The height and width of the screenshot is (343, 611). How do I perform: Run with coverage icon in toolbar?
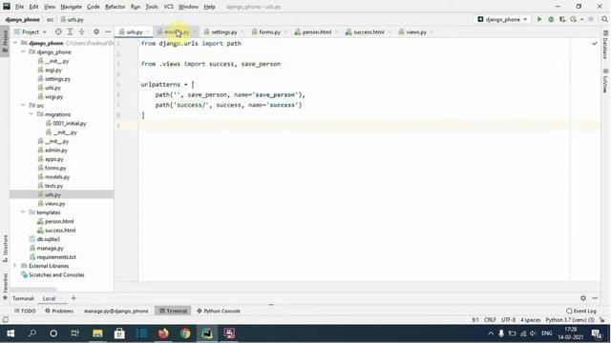tap(562, 19)
